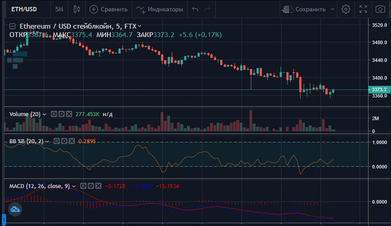The image size is (391, 226).
Task: Take a chart snapshot with camera icon
Action: coord(380,9)
